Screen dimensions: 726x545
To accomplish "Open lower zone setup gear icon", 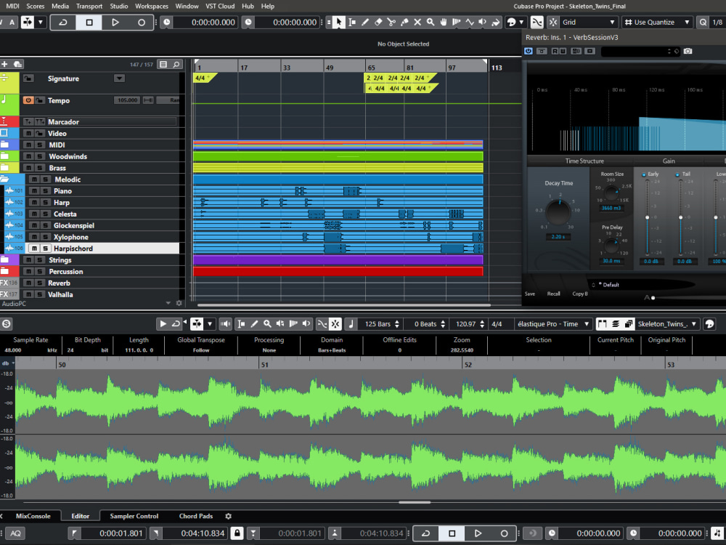I will click(x=228, y=516).
